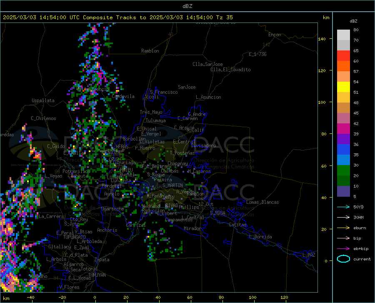Click the Capdevila label
This screenshot has width=375, height=303.
point(123,96)
